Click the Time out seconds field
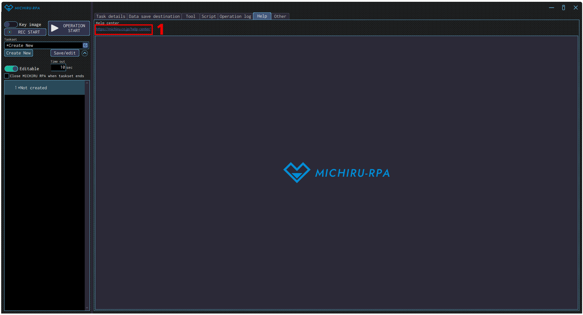This screenshot has height=315, width=583. 58,68
